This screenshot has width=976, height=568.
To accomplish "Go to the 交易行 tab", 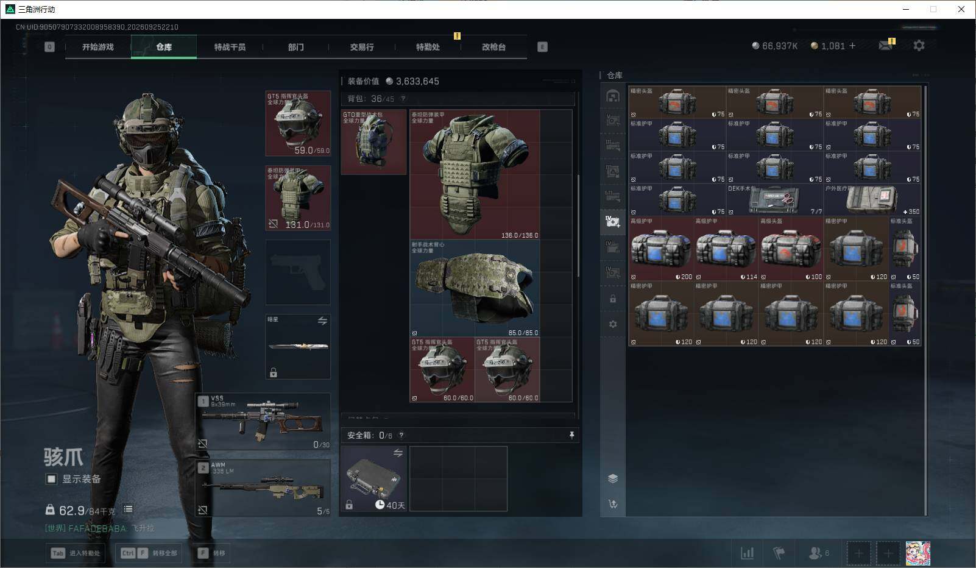I will pyautogui.click(x=362, y=47).
